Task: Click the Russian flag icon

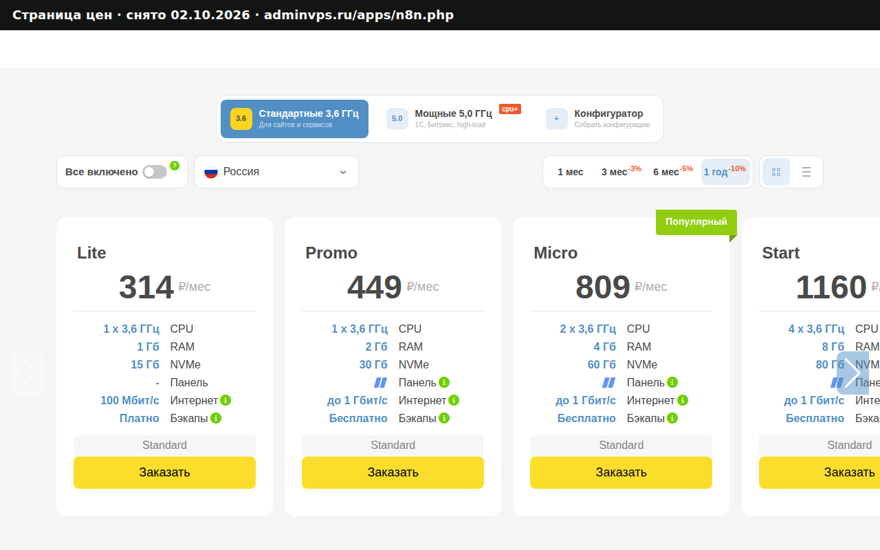Action: tap(211, 172)
